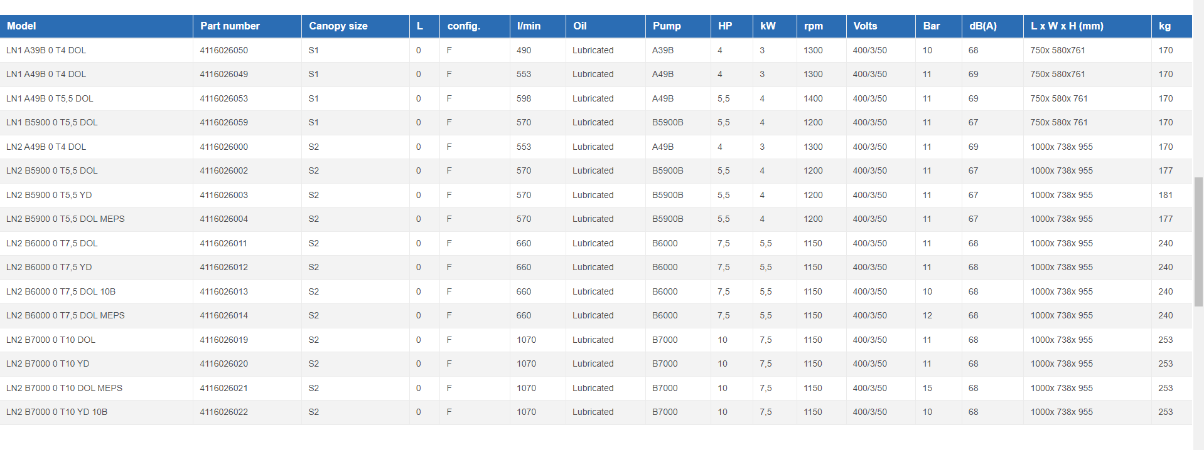Select part number 4116026011

(x=223, y=243)
